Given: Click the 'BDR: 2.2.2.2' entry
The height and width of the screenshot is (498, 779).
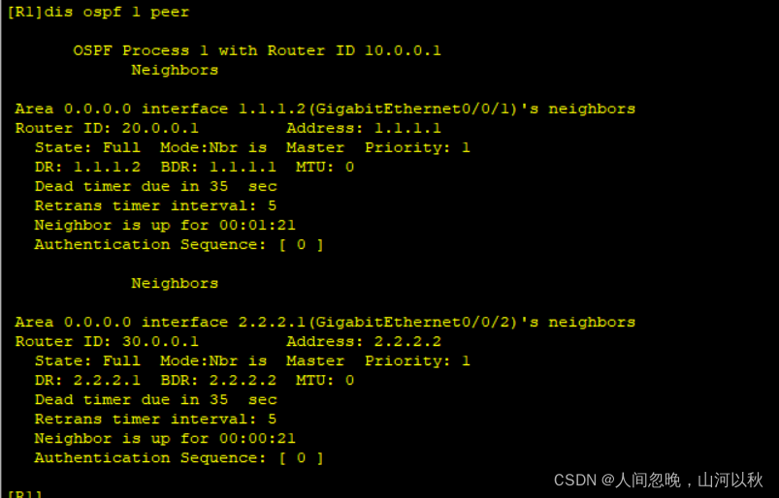Looking at the screenshot, I should (218, 380).
